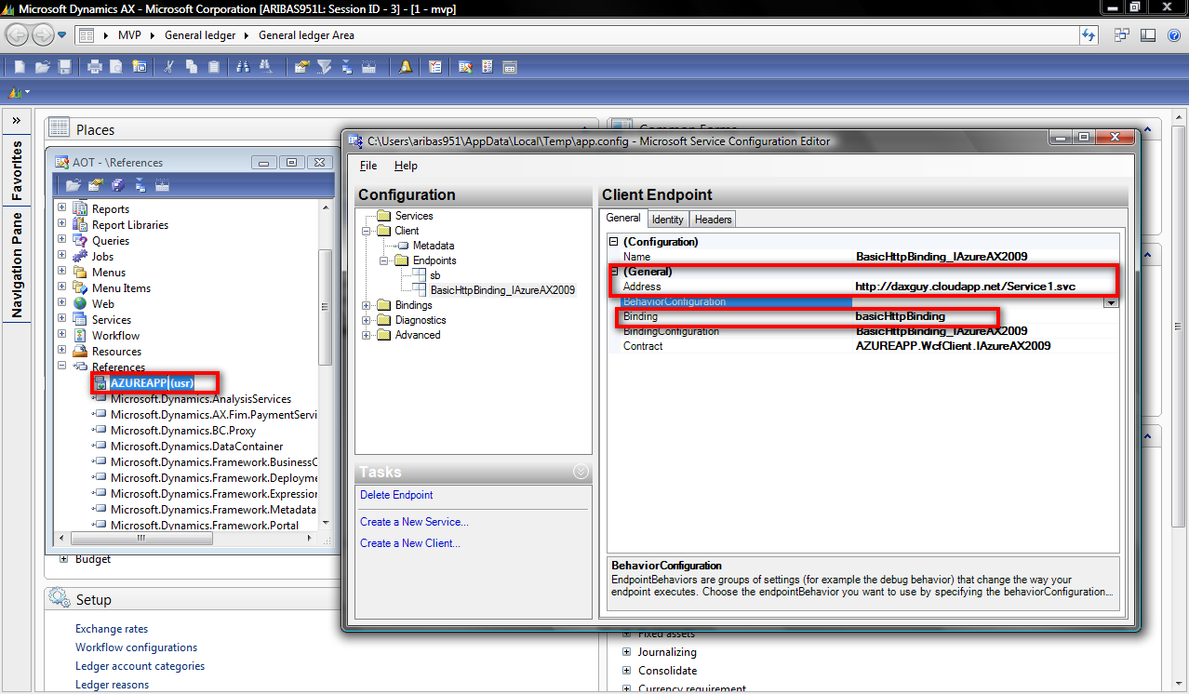Select the AZUREAPP (usr) reference node
This screenshot has width=1189, height=694.
tap(153, 383)
